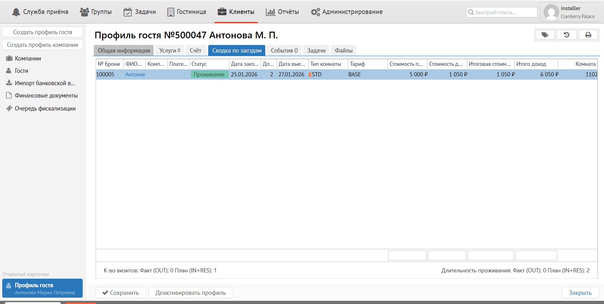Focus the Быстрый поиск search field

coord(502,12)
